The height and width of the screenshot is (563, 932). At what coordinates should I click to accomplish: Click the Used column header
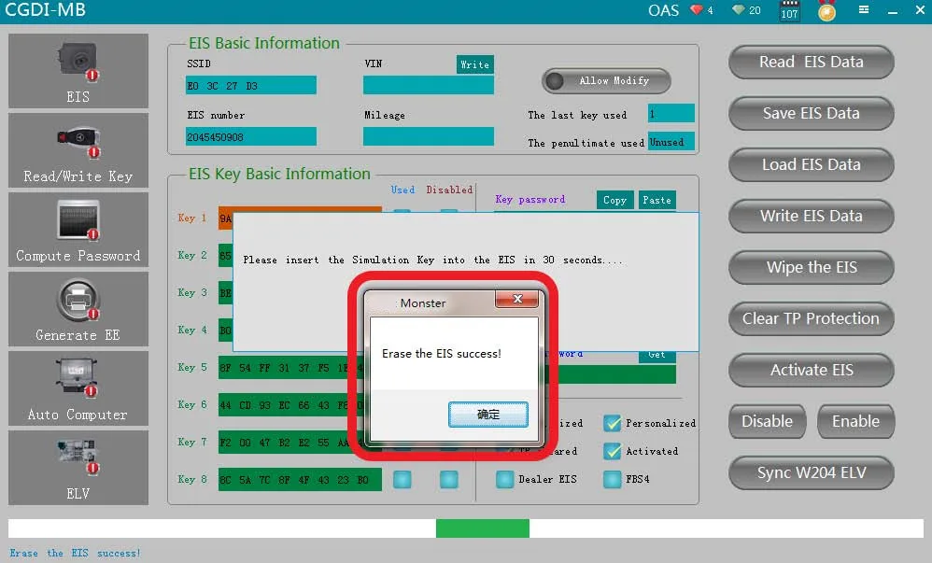(x=402, y=190)
